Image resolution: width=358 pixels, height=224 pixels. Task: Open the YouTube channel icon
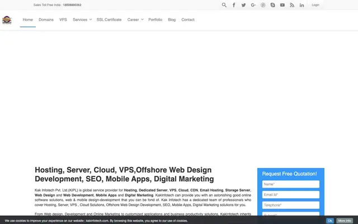pyautogui.click(x=282, y=5)
